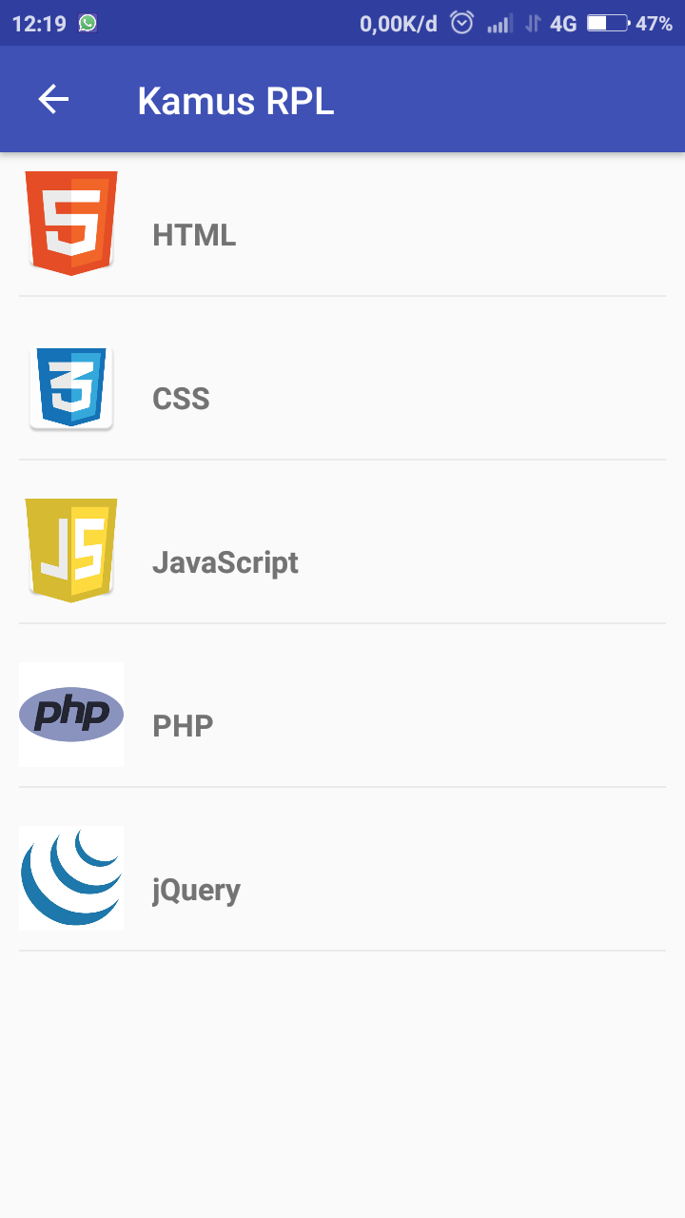The width and height of the screenshot is (685, 1218).
Task: Tap the 0,00K/d data speed readout
Action: tap(398, 24)
